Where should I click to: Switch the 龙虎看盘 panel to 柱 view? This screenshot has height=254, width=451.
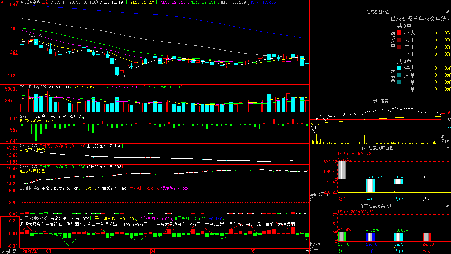click(440, 12)
